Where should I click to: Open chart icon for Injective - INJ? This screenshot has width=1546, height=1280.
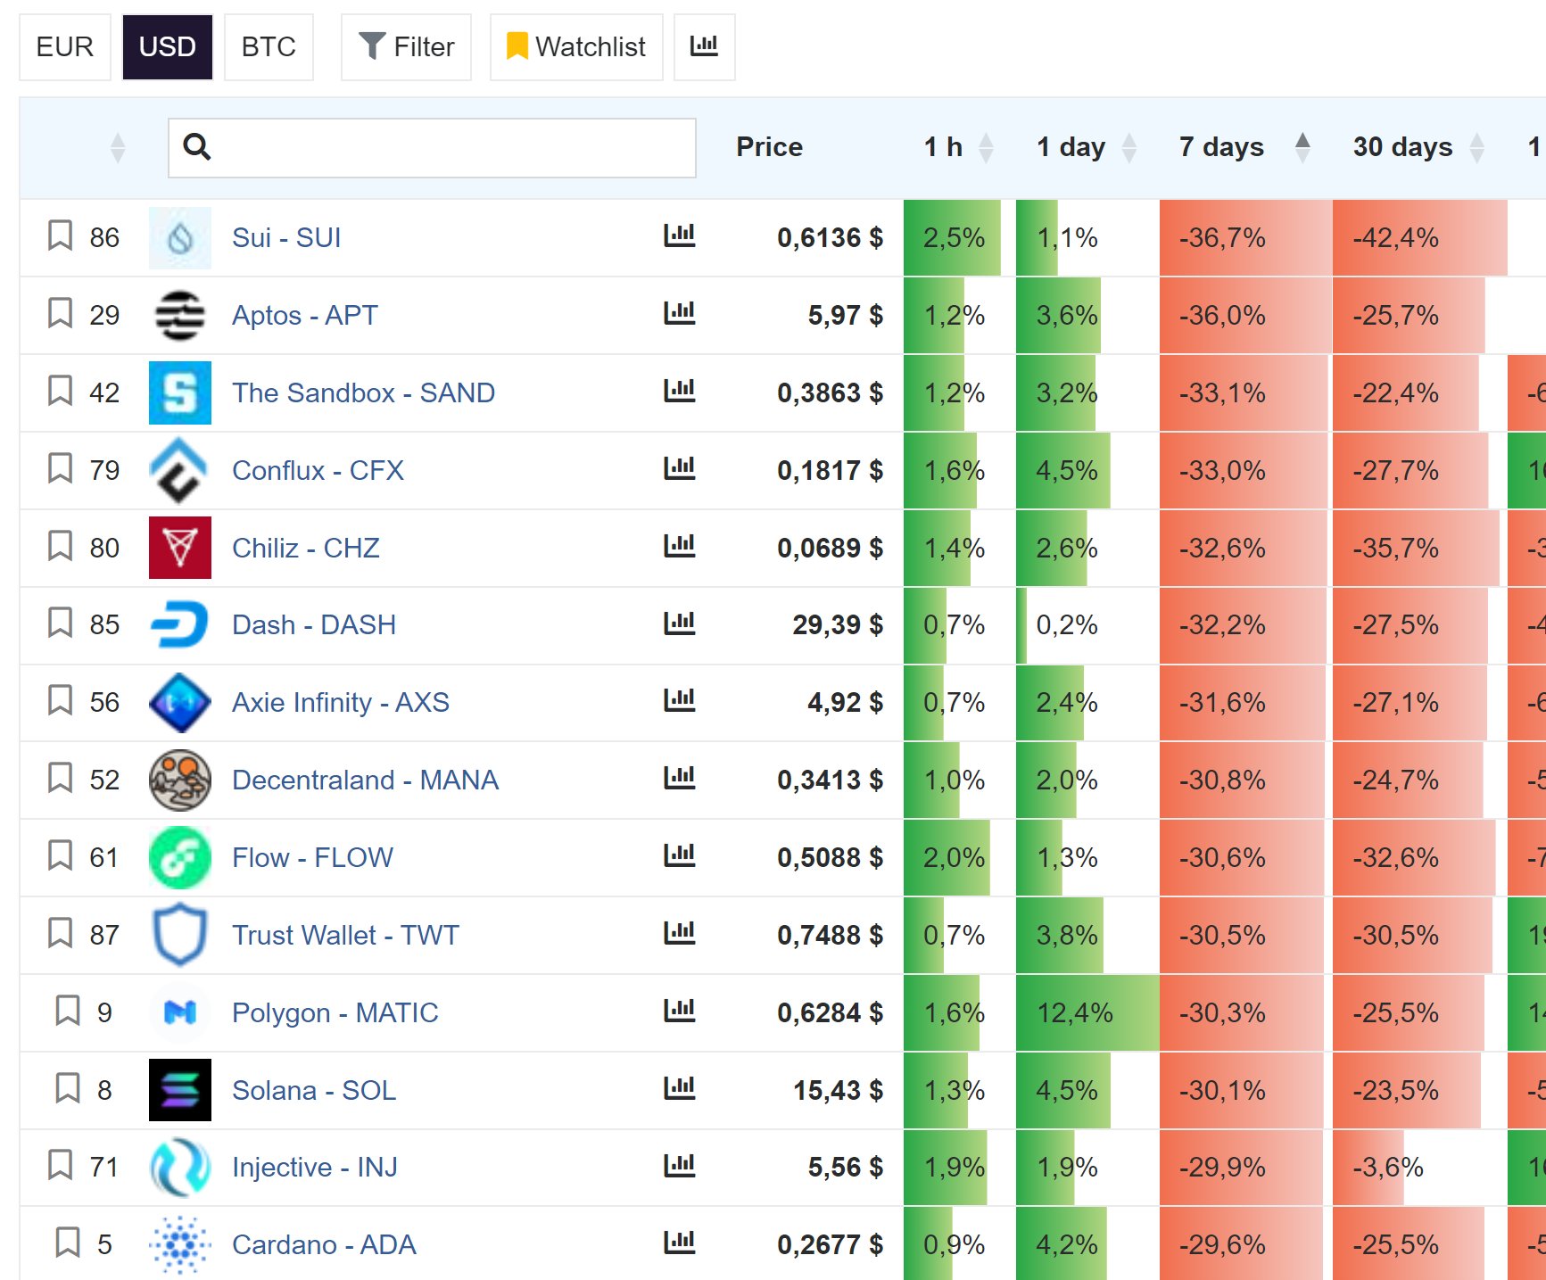coord(679,1166)
